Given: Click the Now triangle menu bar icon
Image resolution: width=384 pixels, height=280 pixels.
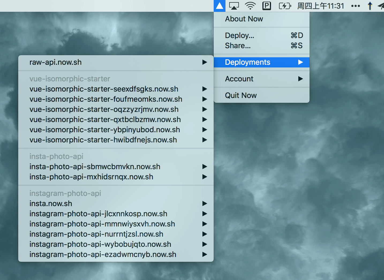Looking at the screenshot, I should [x=220, y=6].
